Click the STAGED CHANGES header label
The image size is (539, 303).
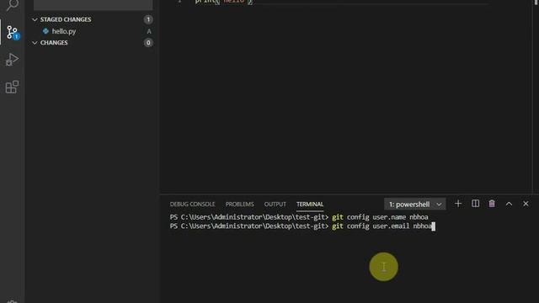point(66,19)
